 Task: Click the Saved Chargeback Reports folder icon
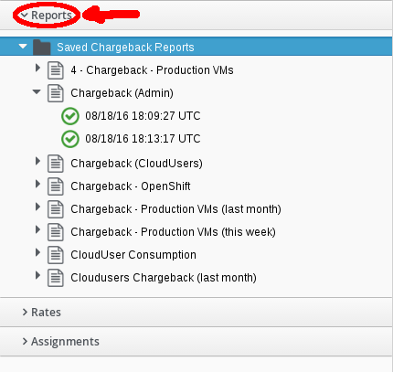click(42, 48)
